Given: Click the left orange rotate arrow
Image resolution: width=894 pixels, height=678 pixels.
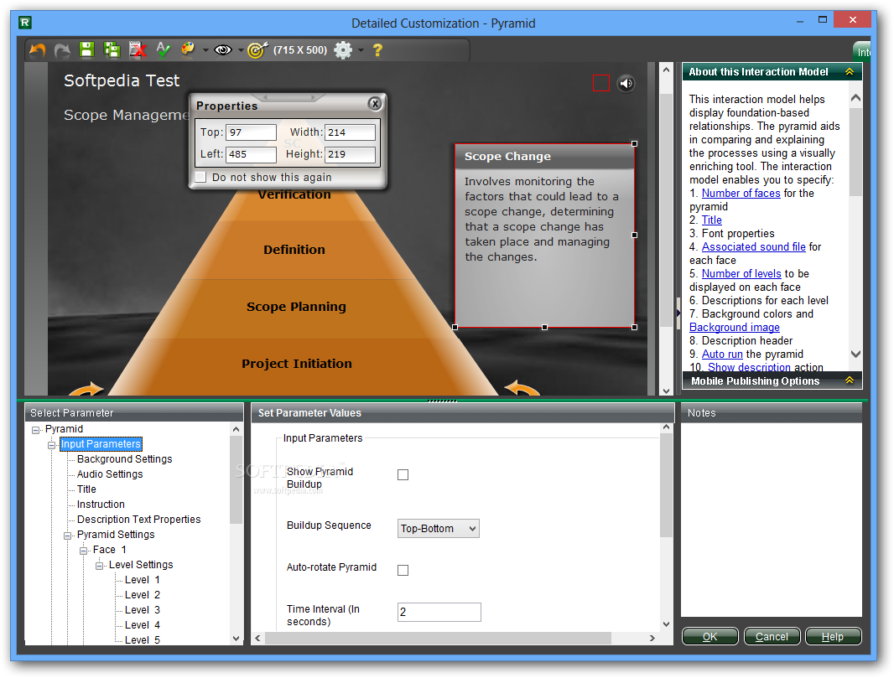Looking at the screenshot, I should (x=86, y=389).
